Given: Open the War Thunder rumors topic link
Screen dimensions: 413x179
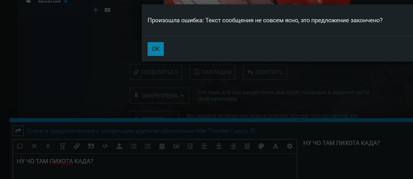Looking at the screenshot, I should pos(141,131).
